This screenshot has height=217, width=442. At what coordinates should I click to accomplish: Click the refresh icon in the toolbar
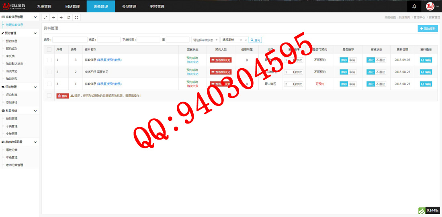click(69, 18)
